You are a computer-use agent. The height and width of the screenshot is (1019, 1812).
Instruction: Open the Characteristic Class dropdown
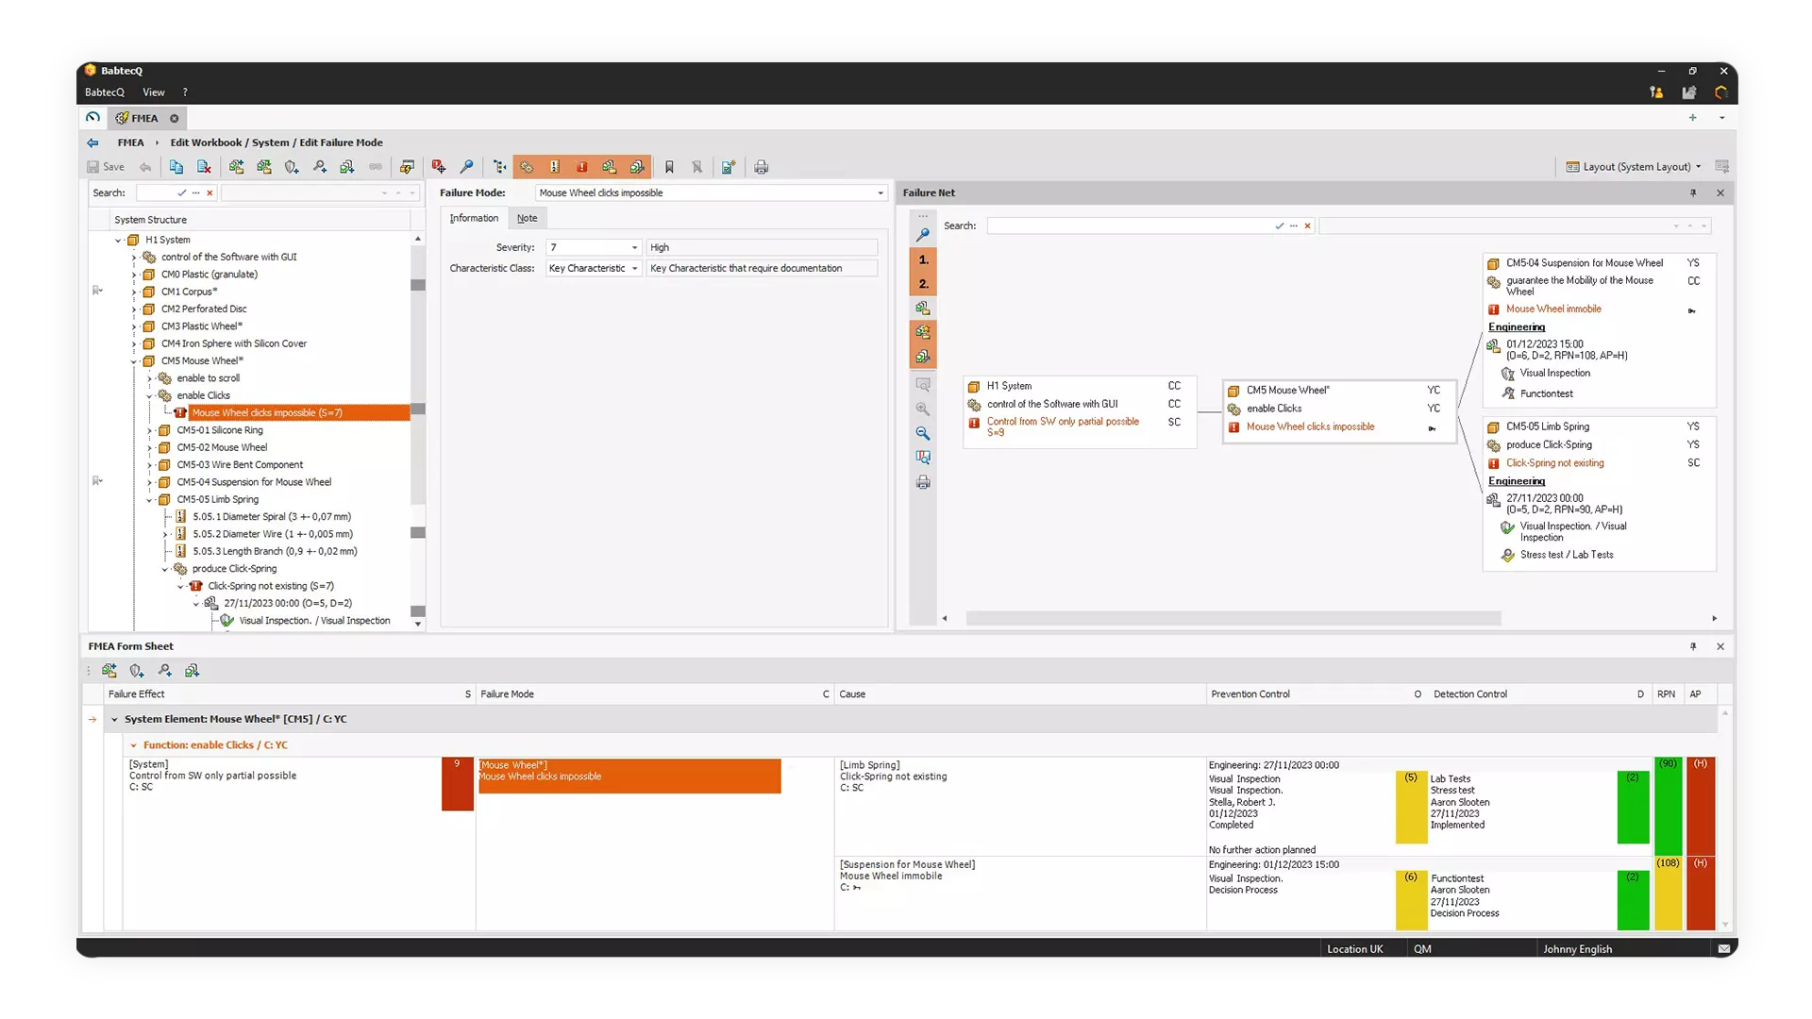click(x=634, y=268)
